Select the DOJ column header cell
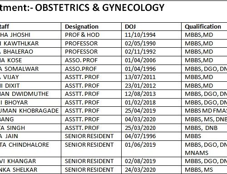The width and height of the screenshot is (227, 174). click(x=151, y=27)
